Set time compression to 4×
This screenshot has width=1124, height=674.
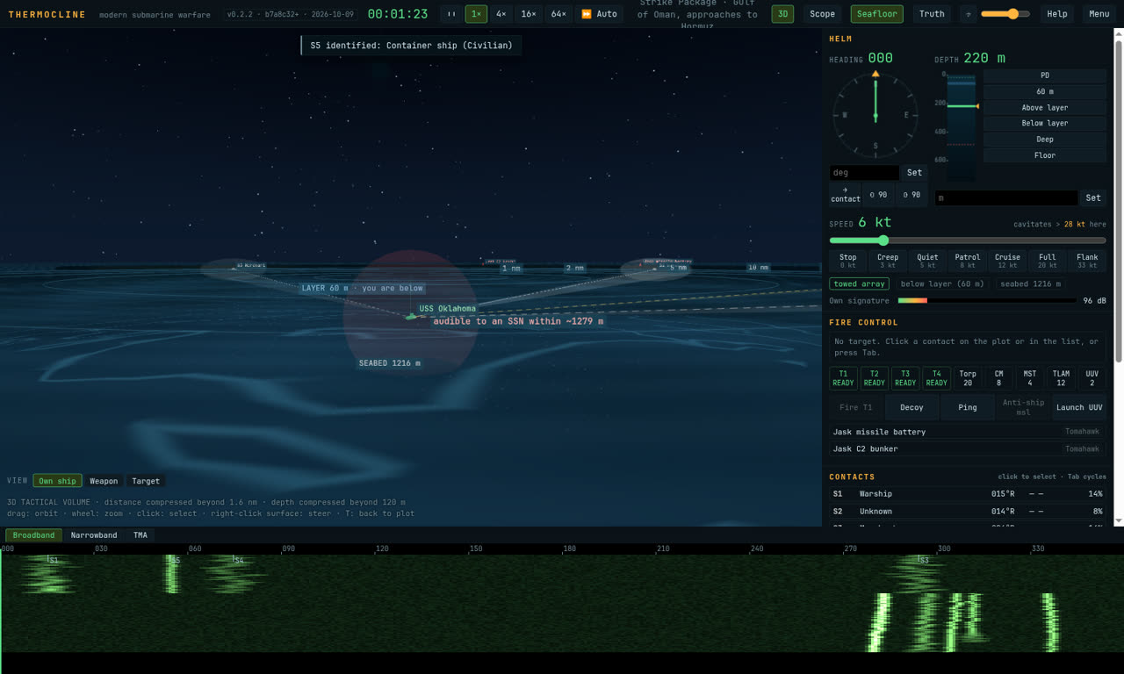tap(501, 14)
